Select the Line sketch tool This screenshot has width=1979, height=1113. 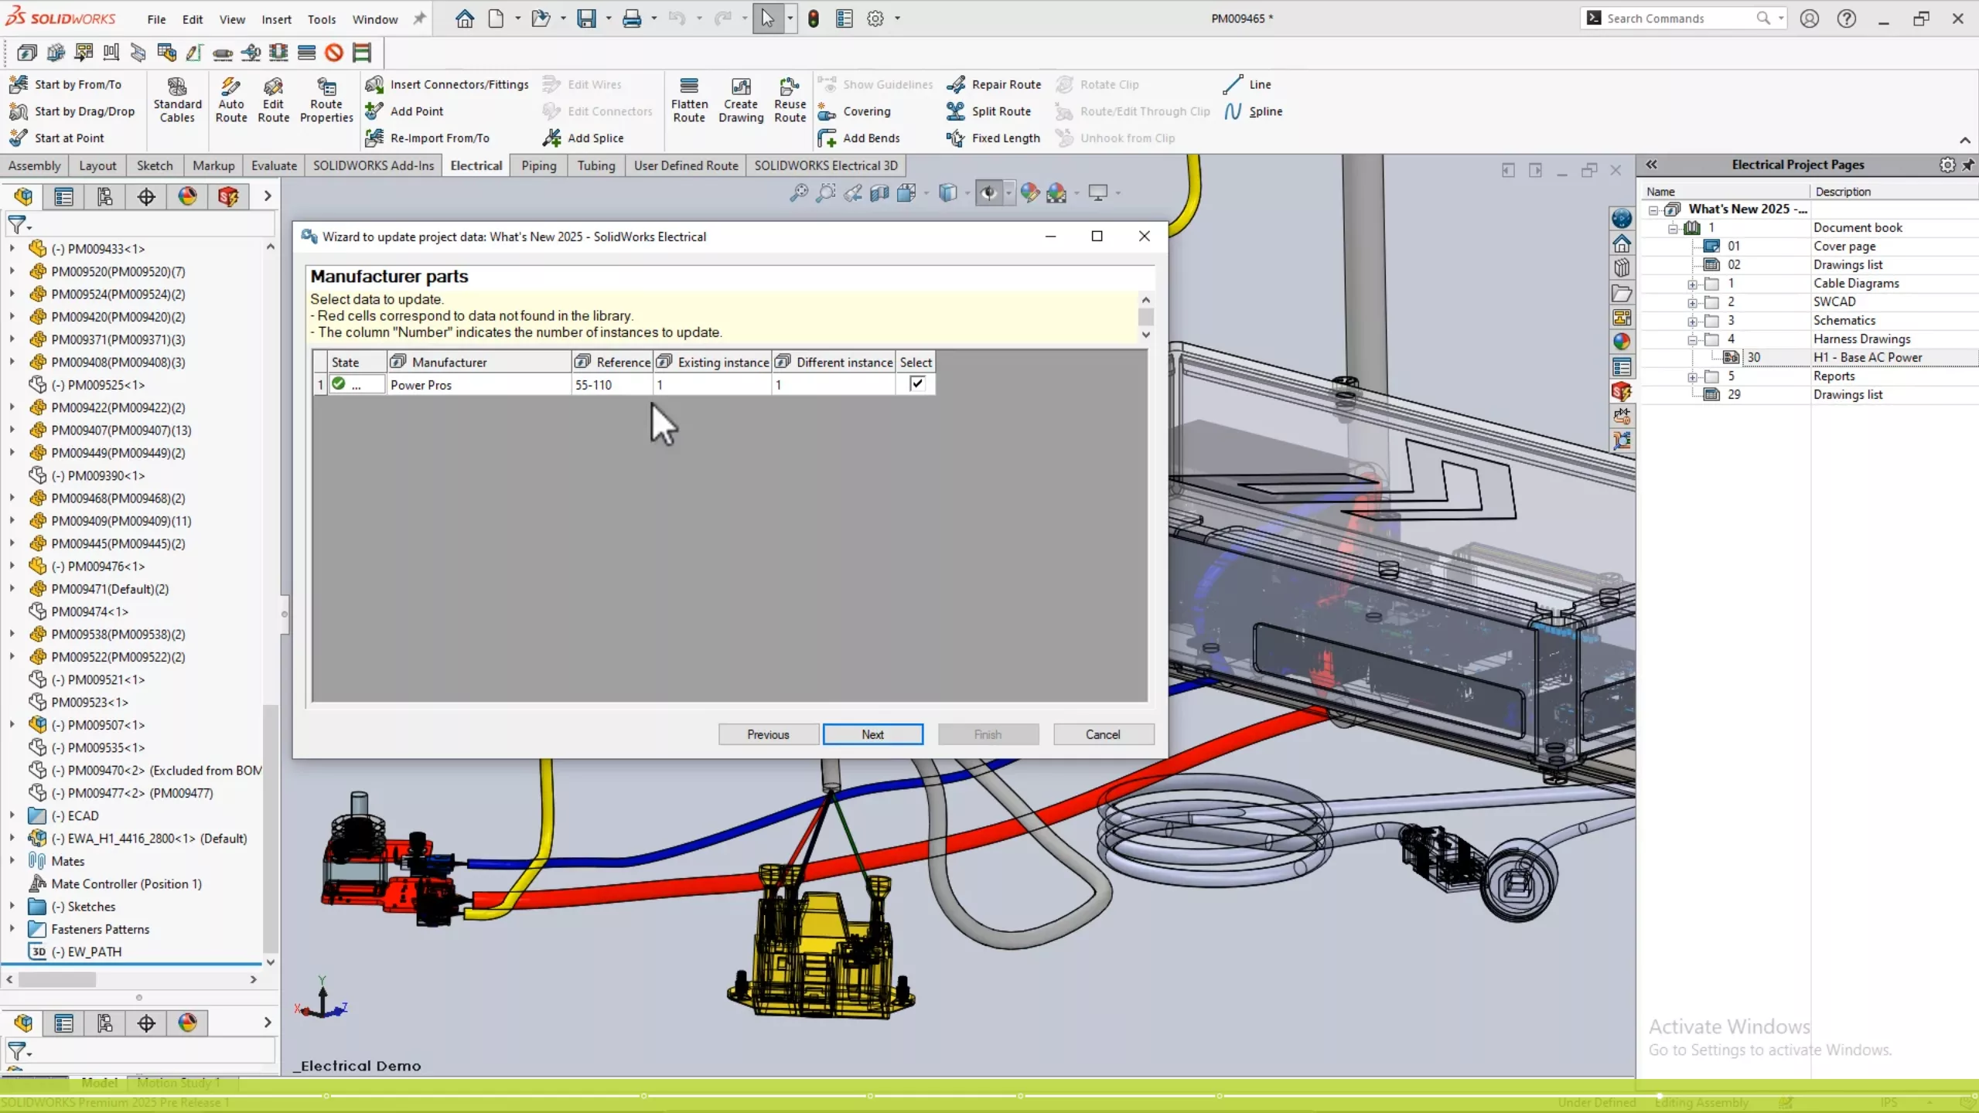(1247, 84)
